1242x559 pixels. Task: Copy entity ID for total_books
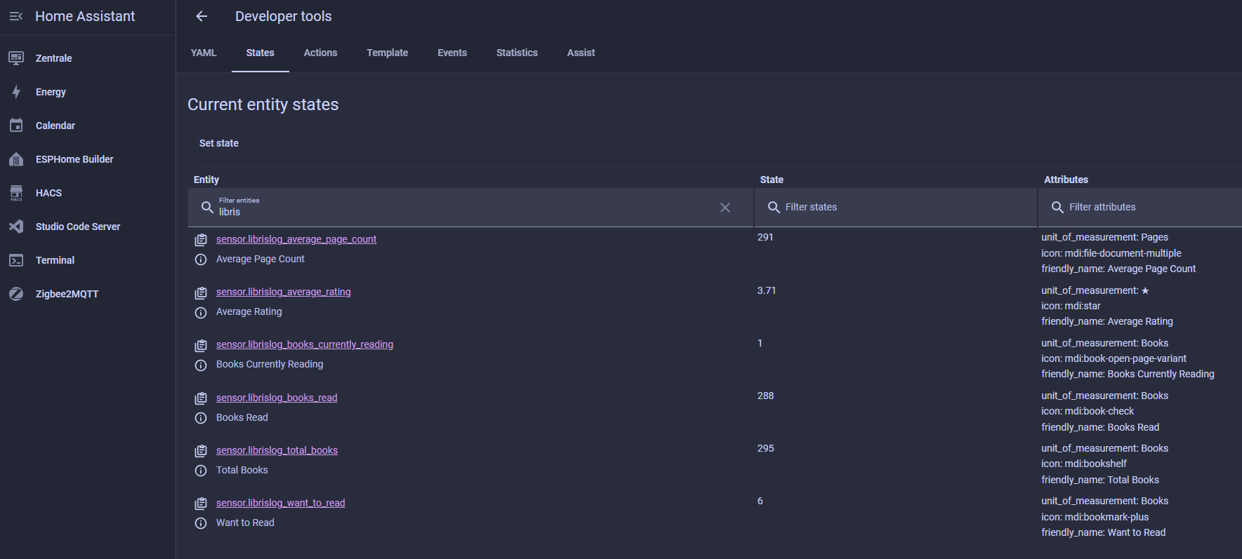pyautogui.click(x=201, y=451)
